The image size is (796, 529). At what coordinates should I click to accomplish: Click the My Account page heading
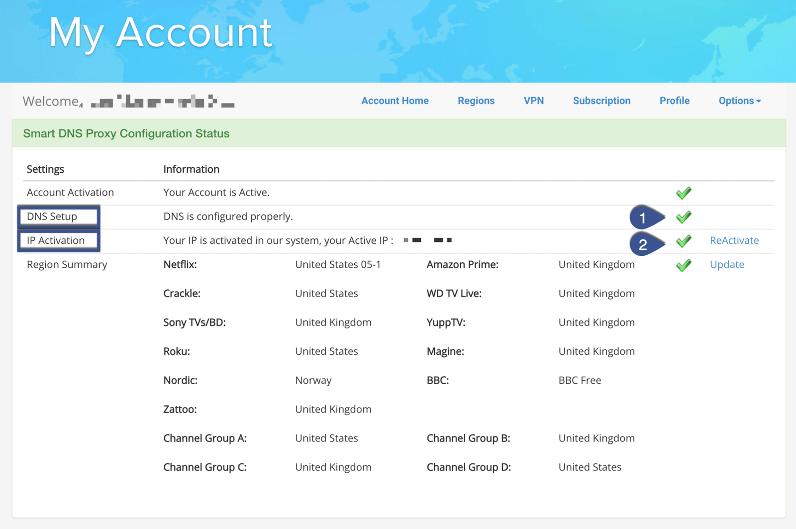point(160,33)
